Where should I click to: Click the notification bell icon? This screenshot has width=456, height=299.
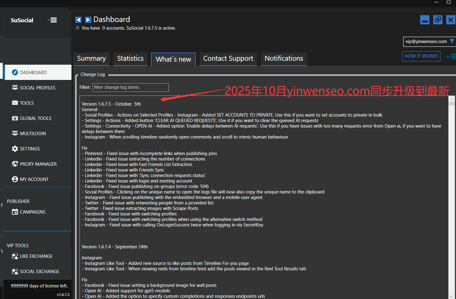[77, 28]
